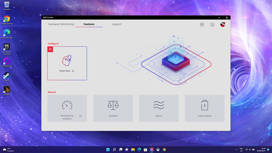
Task: Open MSI Center settings gear
Action: click(212, 25)
